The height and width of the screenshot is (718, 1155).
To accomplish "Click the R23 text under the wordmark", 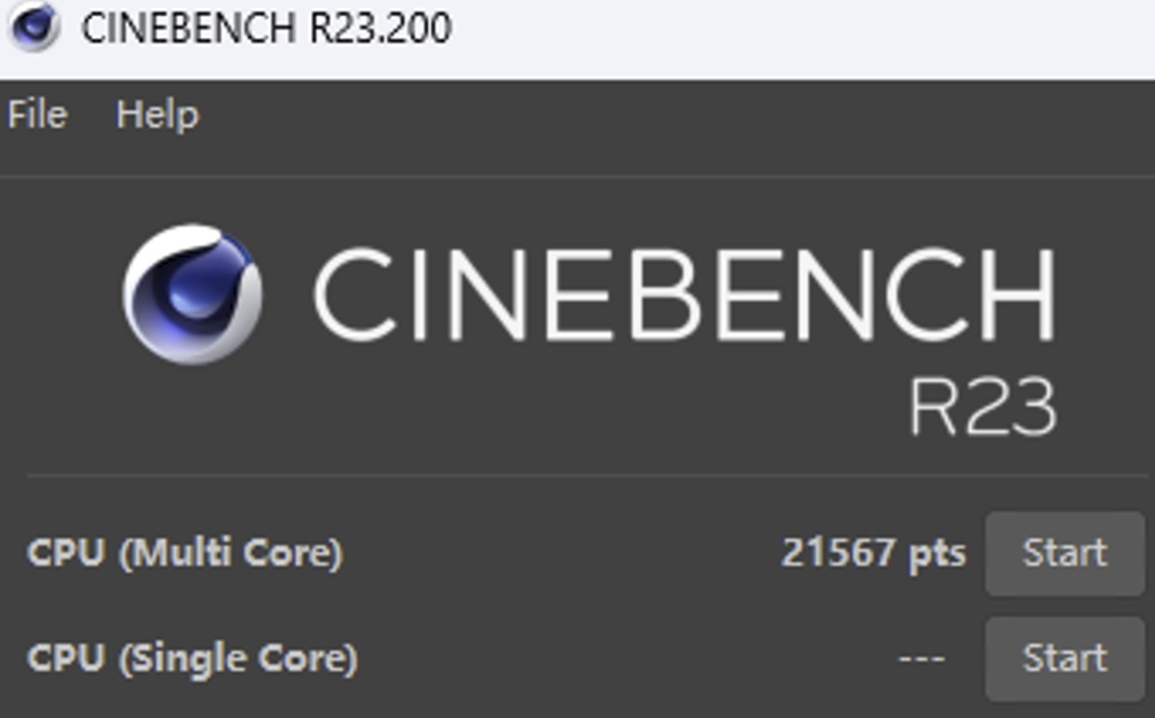I will (982, 407).
